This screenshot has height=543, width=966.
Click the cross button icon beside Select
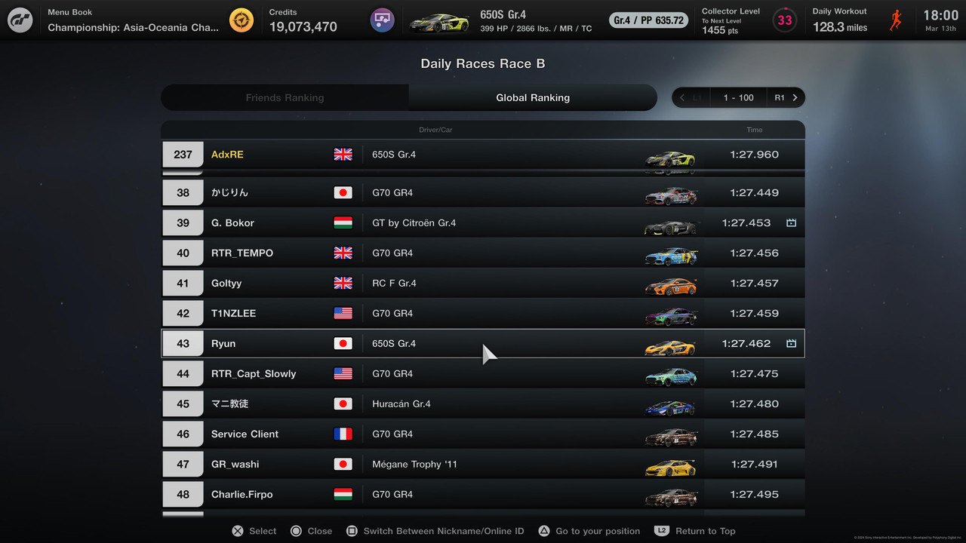pyautogui.click(x=238, y=531)
